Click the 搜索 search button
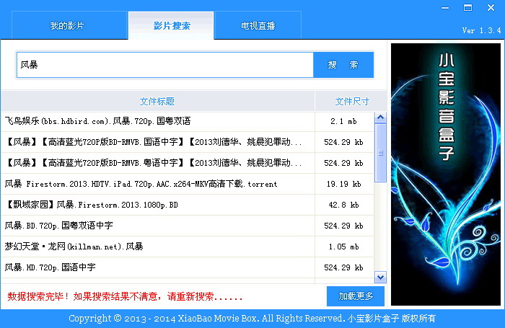Viewport: 505px width, 328px height. pos(343,65)
